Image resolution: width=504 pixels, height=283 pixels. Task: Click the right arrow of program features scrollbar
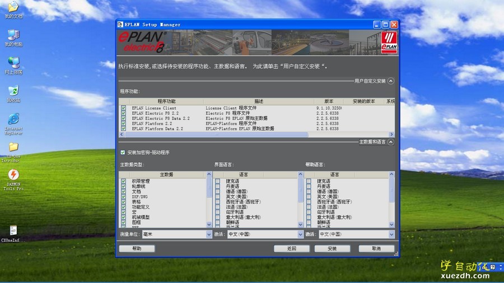[x=391, y=134]
